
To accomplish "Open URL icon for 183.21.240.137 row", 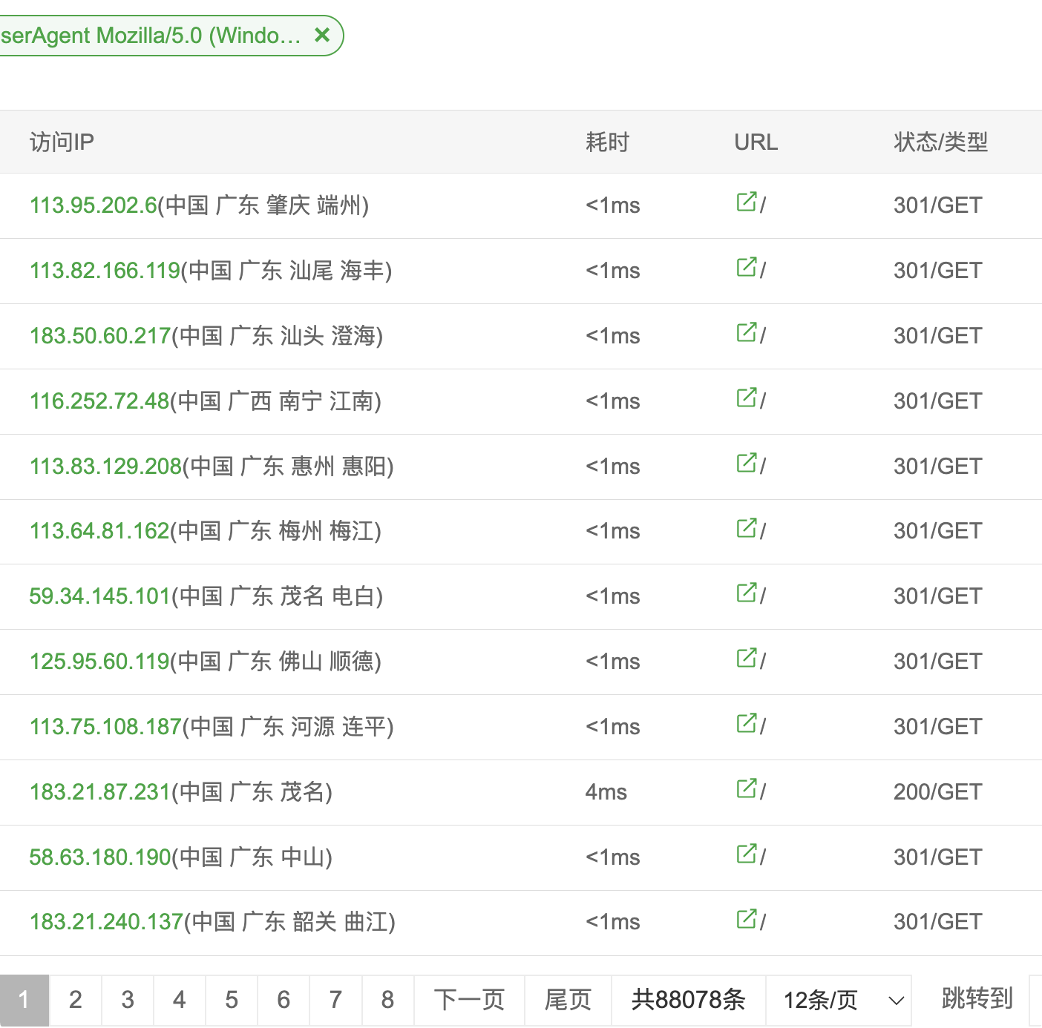I will (x=746, y=919).
